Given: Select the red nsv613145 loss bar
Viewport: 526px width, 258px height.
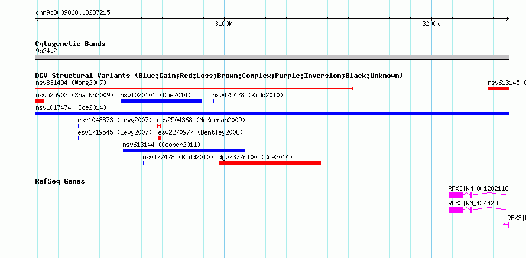Looking at the screenshot, I should pyautogui.click(x=498, y=89).
